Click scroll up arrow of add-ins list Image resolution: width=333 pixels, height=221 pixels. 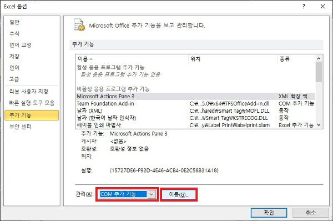pyautogui.click(x=319, y=58)
